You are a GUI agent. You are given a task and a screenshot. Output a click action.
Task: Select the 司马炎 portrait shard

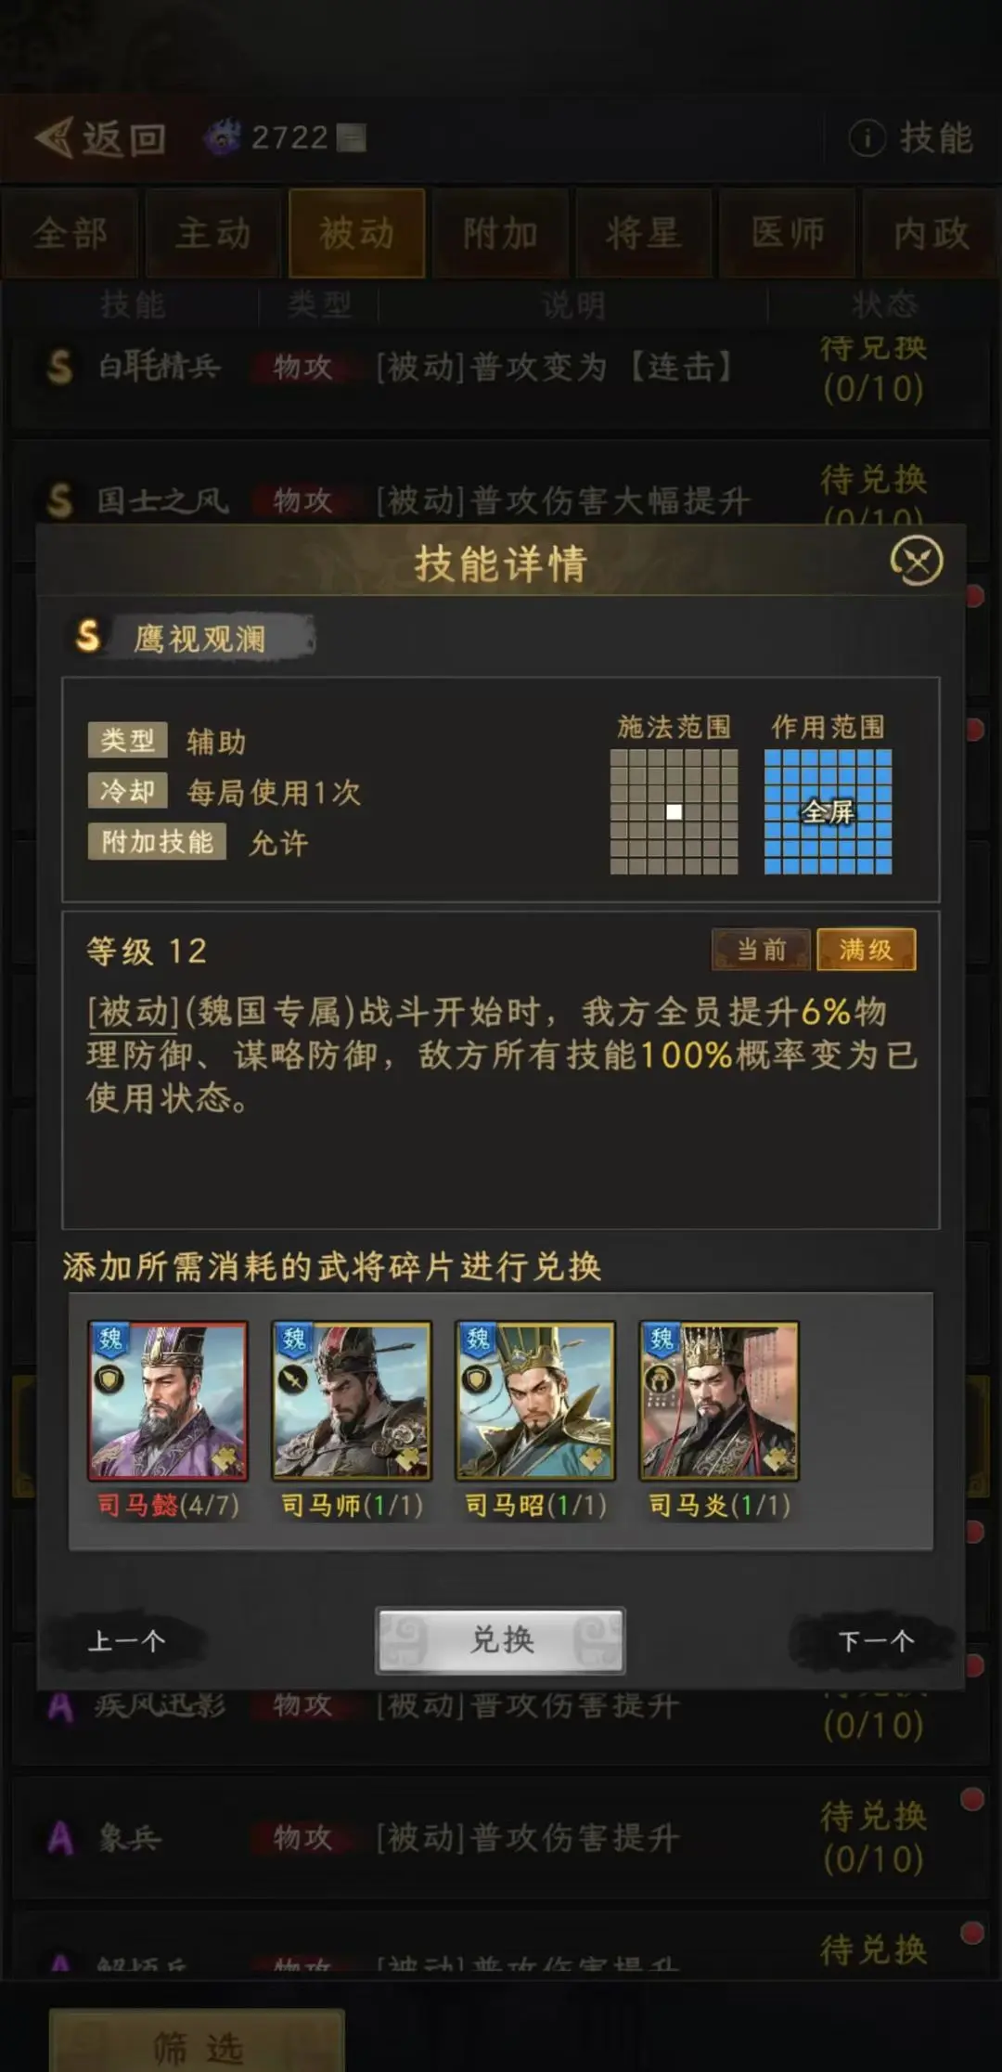coord(719,1401)
